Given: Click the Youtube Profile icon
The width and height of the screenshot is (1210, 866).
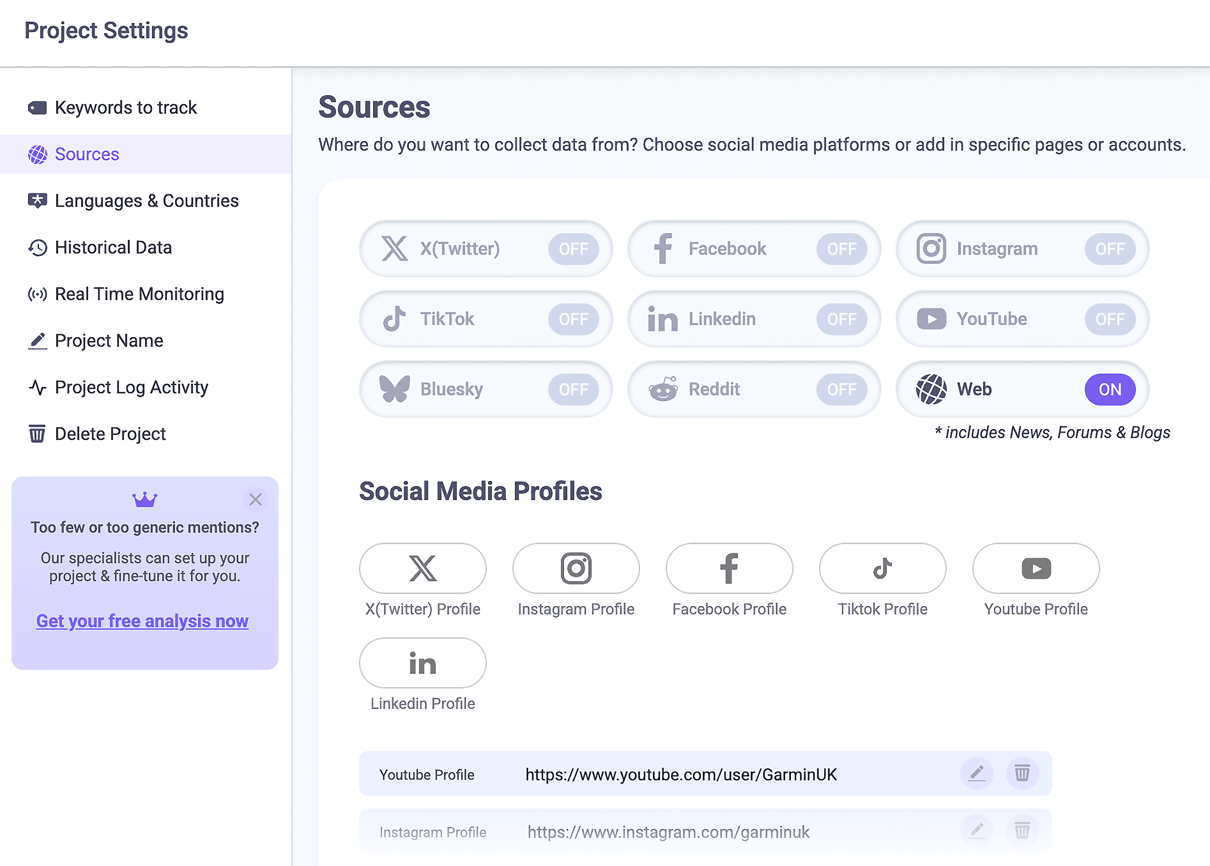Looking at the screenshot, I should coord(1036,568).
